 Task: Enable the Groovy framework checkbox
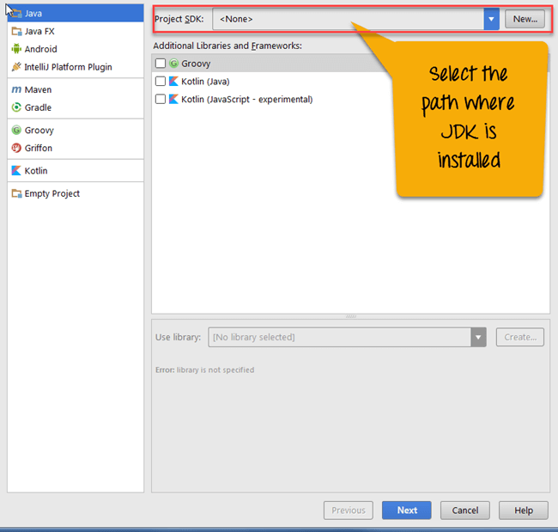tap(161, 64)
